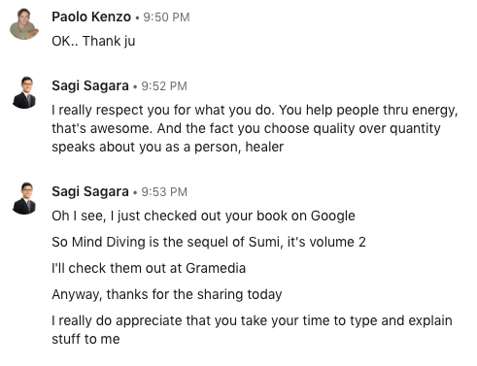Select the "OK.. Thank ju" message
Image resolution: width=477 pixels, height=366 pixels.
coord(93,41)
